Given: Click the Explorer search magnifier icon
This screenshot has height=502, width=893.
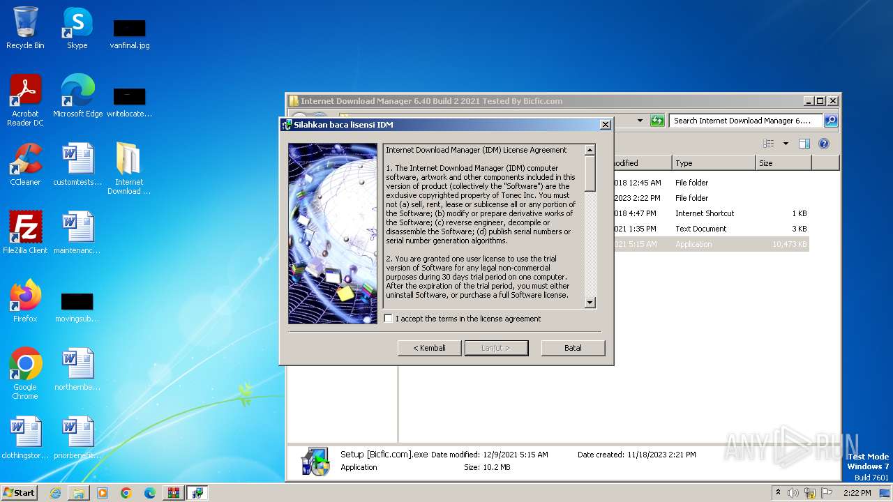Looking at the screenshot, I should [830, 121].
